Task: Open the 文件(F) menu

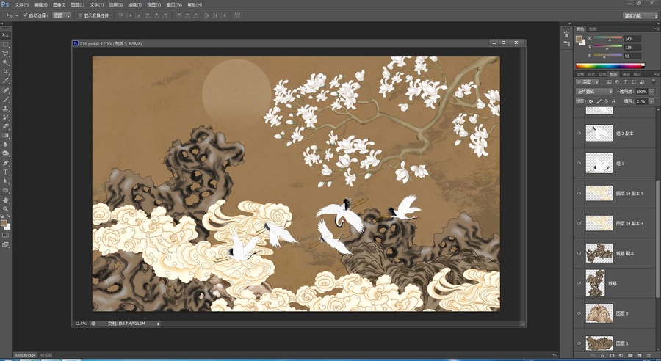Action: [x=22, y=5]
